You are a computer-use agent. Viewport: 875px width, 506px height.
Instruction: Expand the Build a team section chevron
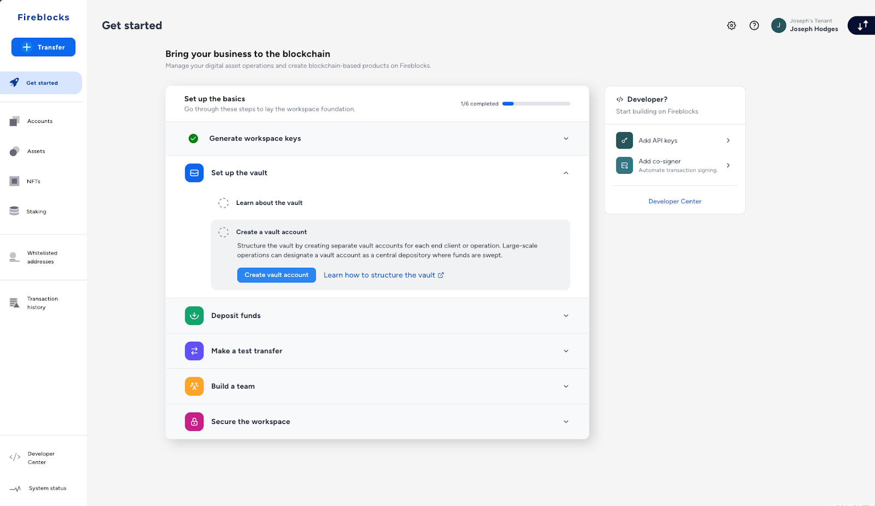[x=566, y=386]
